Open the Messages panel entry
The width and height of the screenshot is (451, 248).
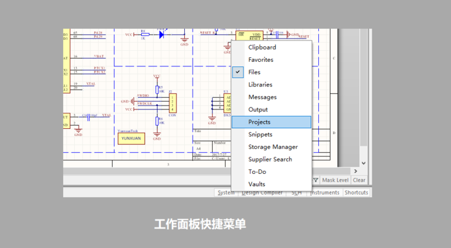click(x=271, y=97)
